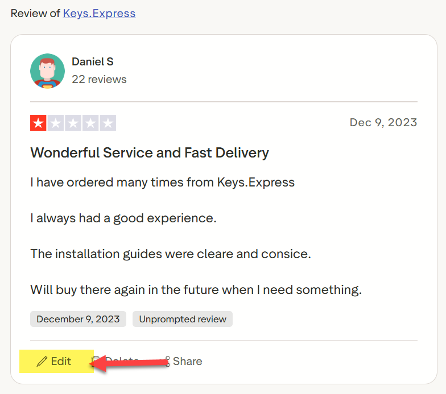
Task: Click the pencil icon beside Edit
Action: (x=42, y=362)
